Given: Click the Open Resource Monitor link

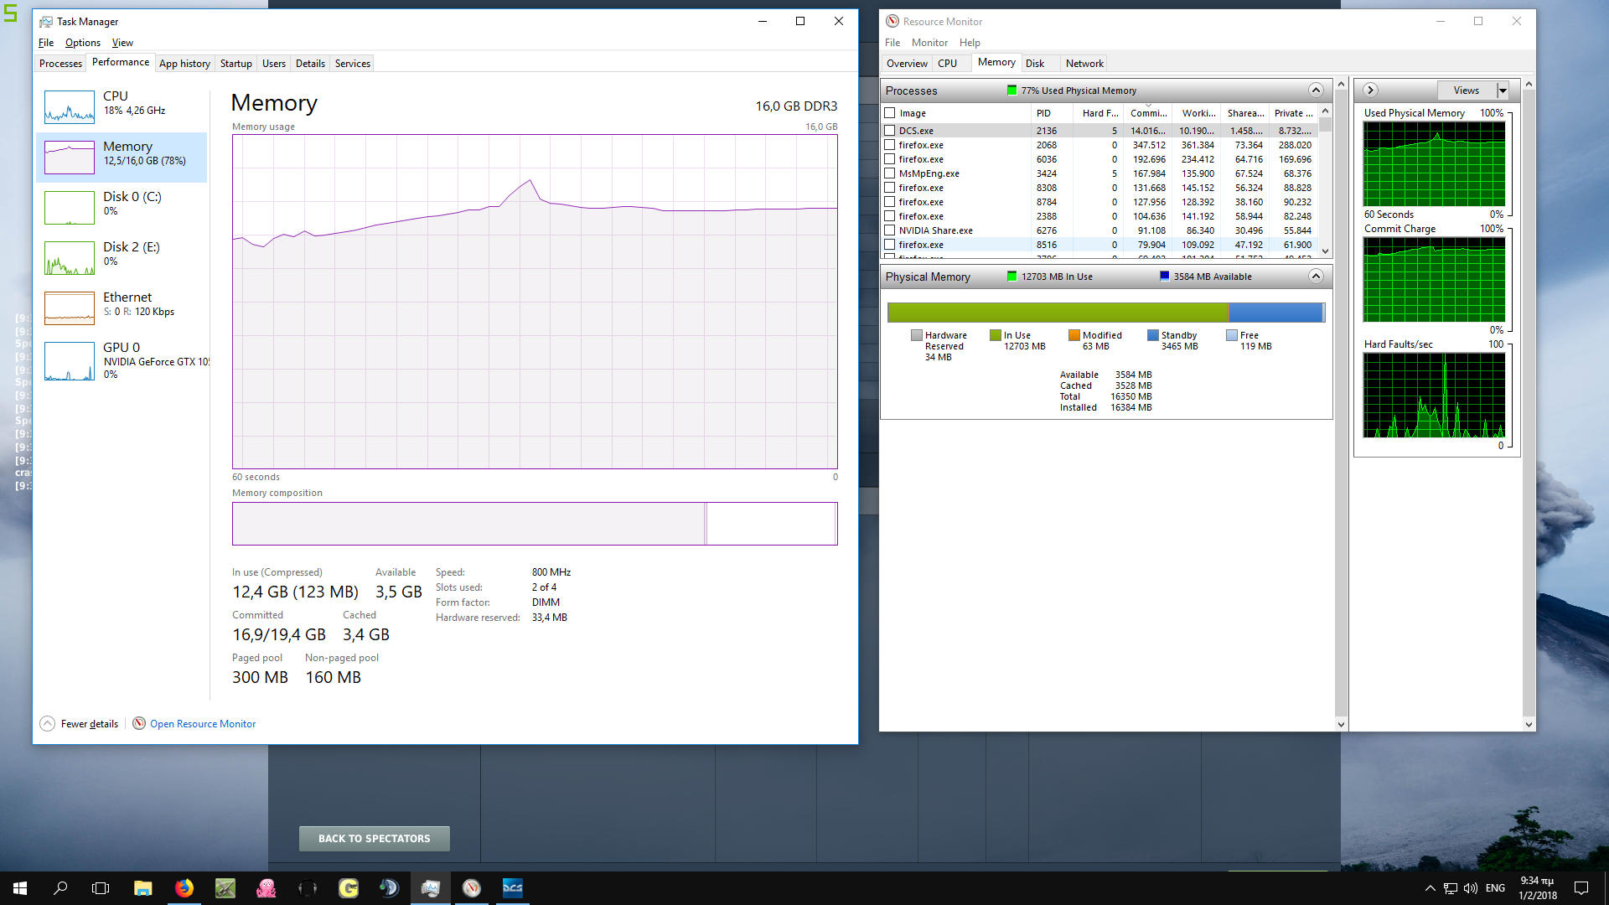Looking at the screenshot, I should click(203, 724).
